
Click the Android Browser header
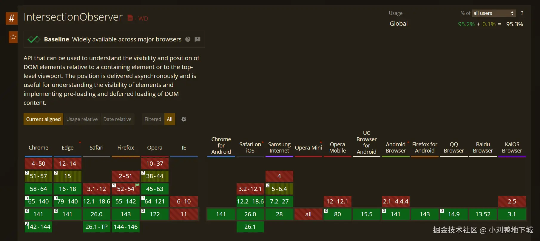pyautogui.click(x=396, y=147)
